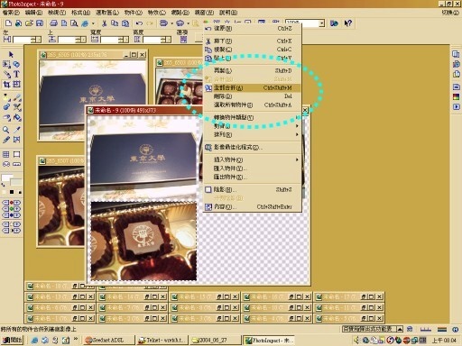This screenshot has height=346, width=462.
Task: Select the Transform tool beside Crop
Action: tap(17, 85)
